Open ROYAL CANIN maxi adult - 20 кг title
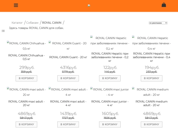Viewport: 178px width, 133px height. pos(26,103)
